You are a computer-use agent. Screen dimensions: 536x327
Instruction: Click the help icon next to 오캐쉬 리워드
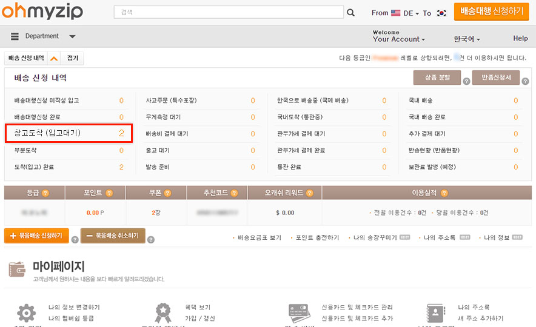[309, 193]
